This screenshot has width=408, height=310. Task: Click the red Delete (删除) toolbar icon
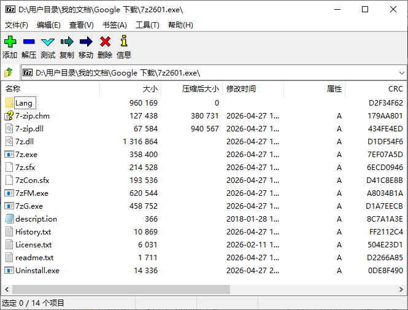tap(105, 42)
